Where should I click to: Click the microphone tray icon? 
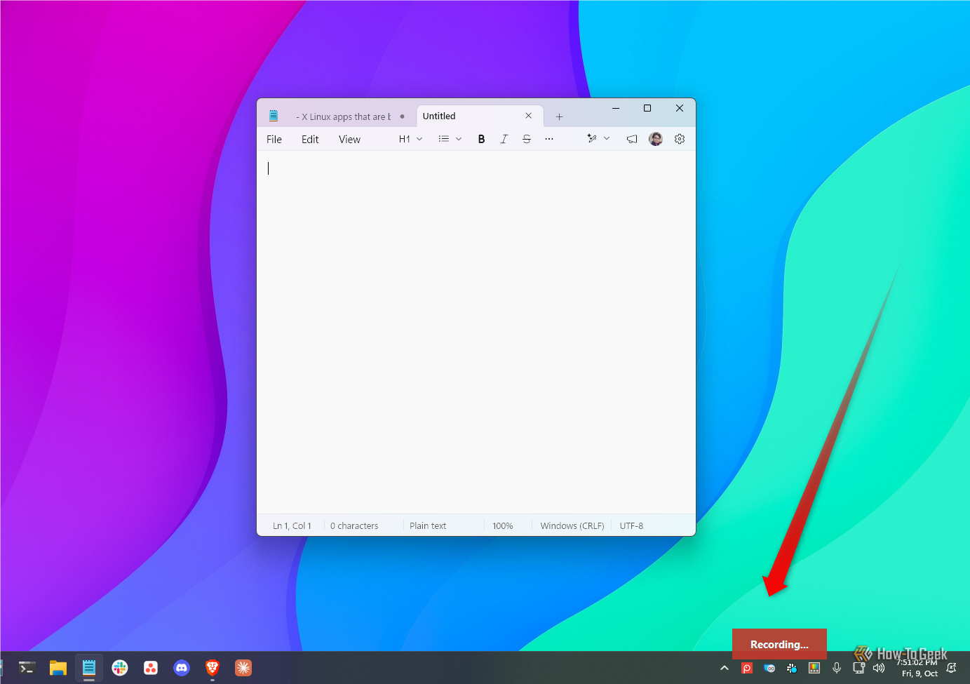click(x=837, y=668)
